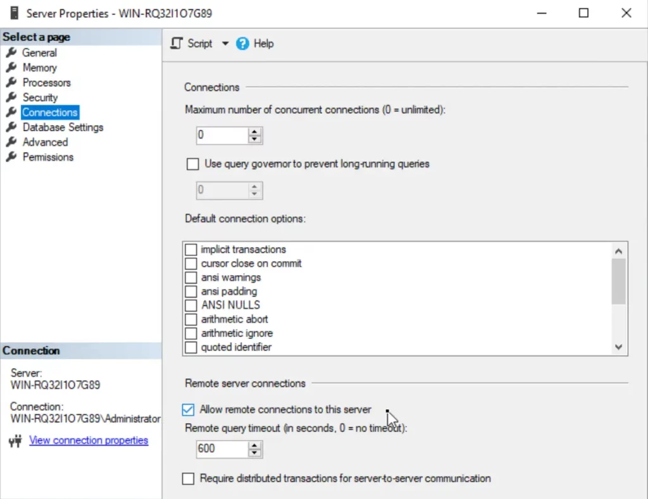Uncheck Allow remote connections to this server
This screenshot has width=648, height=499.
coord(188,409)
